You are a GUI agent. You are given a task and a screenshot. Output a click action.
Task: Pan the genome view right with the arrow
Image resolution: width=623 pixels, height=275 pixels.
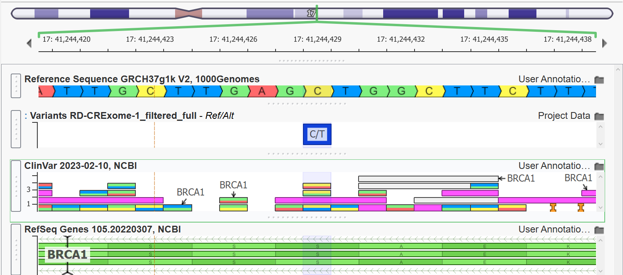pyautogui.click(x=604, y=43)
